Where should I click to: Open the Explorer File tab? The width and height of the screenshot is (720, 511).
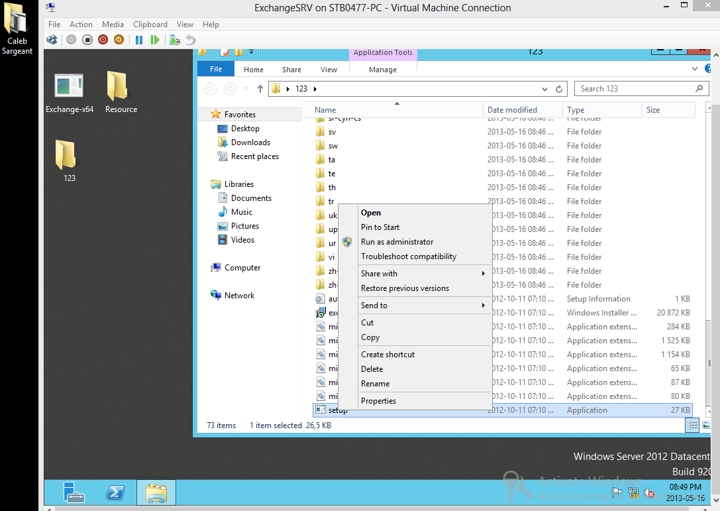pos(216,69)
